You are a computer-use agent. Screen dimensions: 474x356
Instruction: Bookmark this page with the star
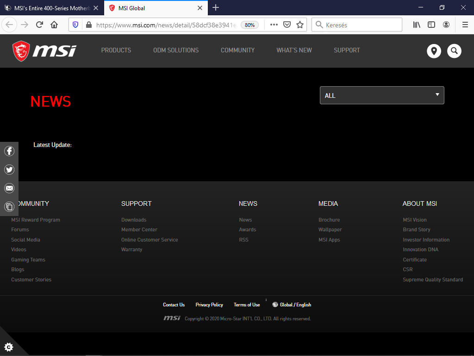click(x=300, y=25)
